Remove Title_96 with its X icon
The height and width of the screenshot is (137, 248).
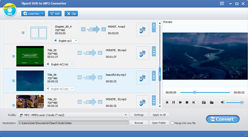click(154, 73)
